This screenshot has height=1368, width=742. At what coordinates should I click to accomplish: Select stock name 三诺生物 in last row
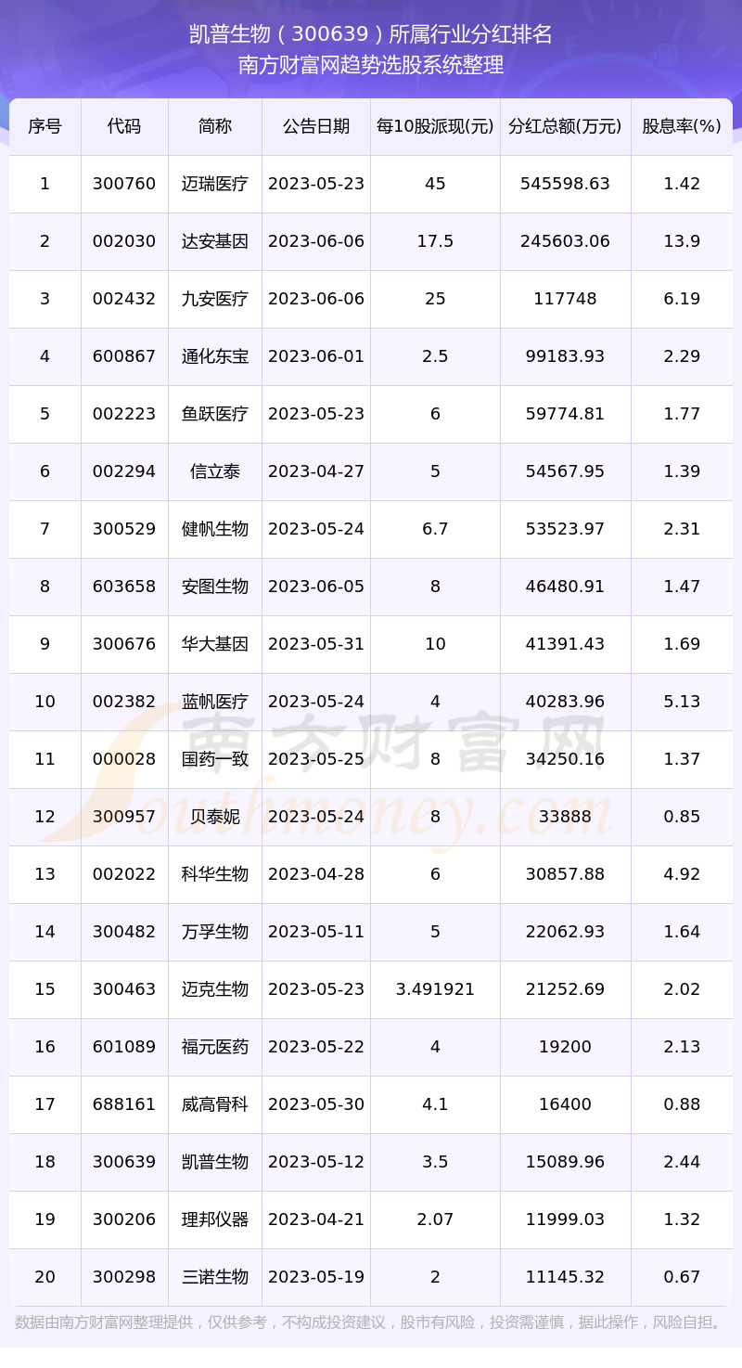point(215,1277)
